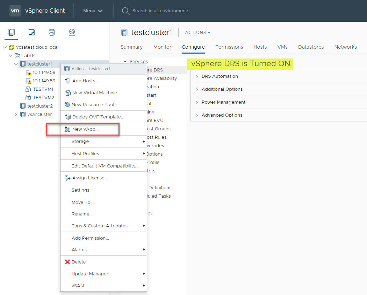Image resolution: width=367 pixels, height=295 pixels.
Task: Click the VMware vm logo
Action: [x=15, y=11]
